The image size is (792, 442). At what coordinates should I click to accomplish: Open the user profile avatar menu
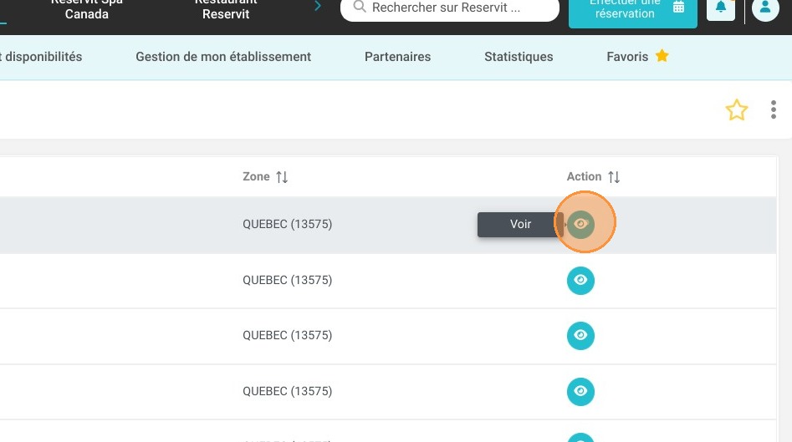coord(765,8)
